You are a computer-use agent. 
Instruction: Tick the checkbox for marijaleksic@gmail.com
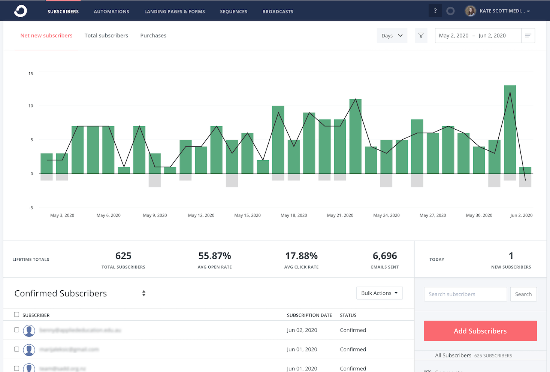[16, 349]
